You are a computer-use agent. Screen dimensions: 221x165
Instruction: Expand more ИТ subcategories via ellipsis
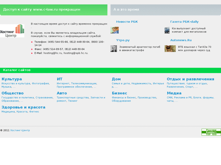[95, 87]
